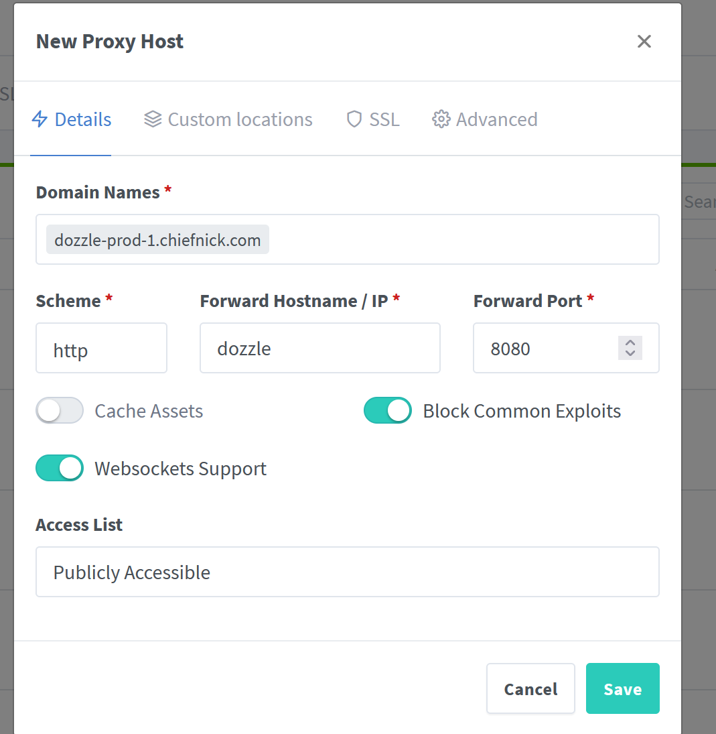This screenshot has height=734, width=716.
Task: Click the dozzle-prod-1.chiefnick.com domain tag
Action: tap(157, 239)
